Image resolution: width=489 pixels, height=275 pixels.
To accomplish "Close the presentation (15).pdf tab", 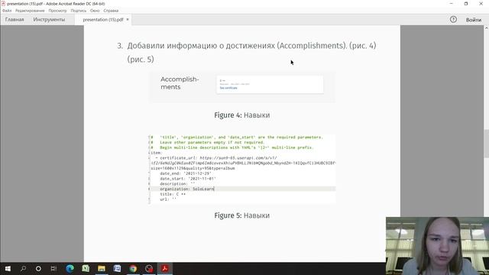I will tap(128, 19).
